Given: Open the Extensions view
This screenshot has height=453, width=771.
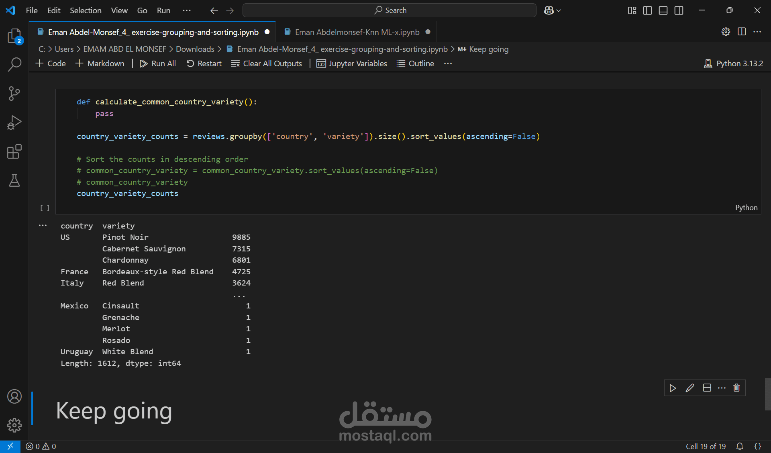Looking at the screenshot, I should click(x=14, y=151).
